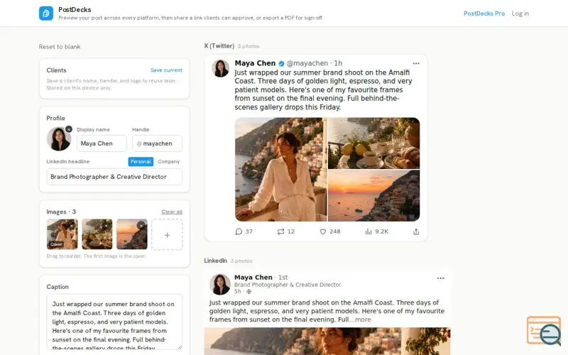The image size is (568, 355).
Task: Select the third sunset image thumbnail
Action: tap(131, 234)
